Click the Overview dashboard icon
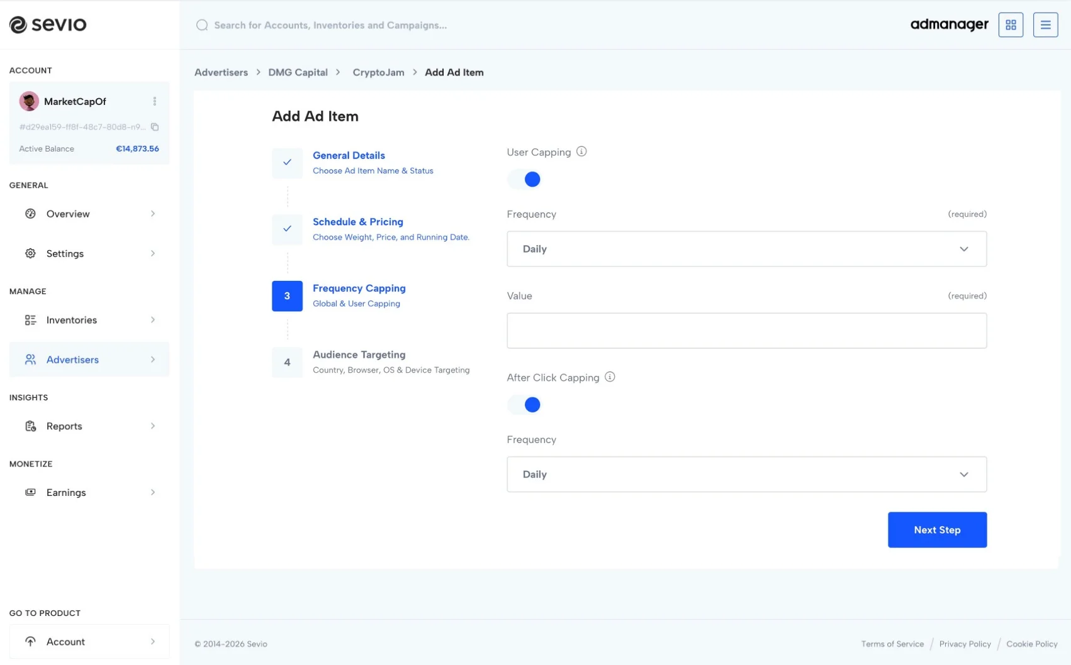1071x665 pixels. [30, 214]
